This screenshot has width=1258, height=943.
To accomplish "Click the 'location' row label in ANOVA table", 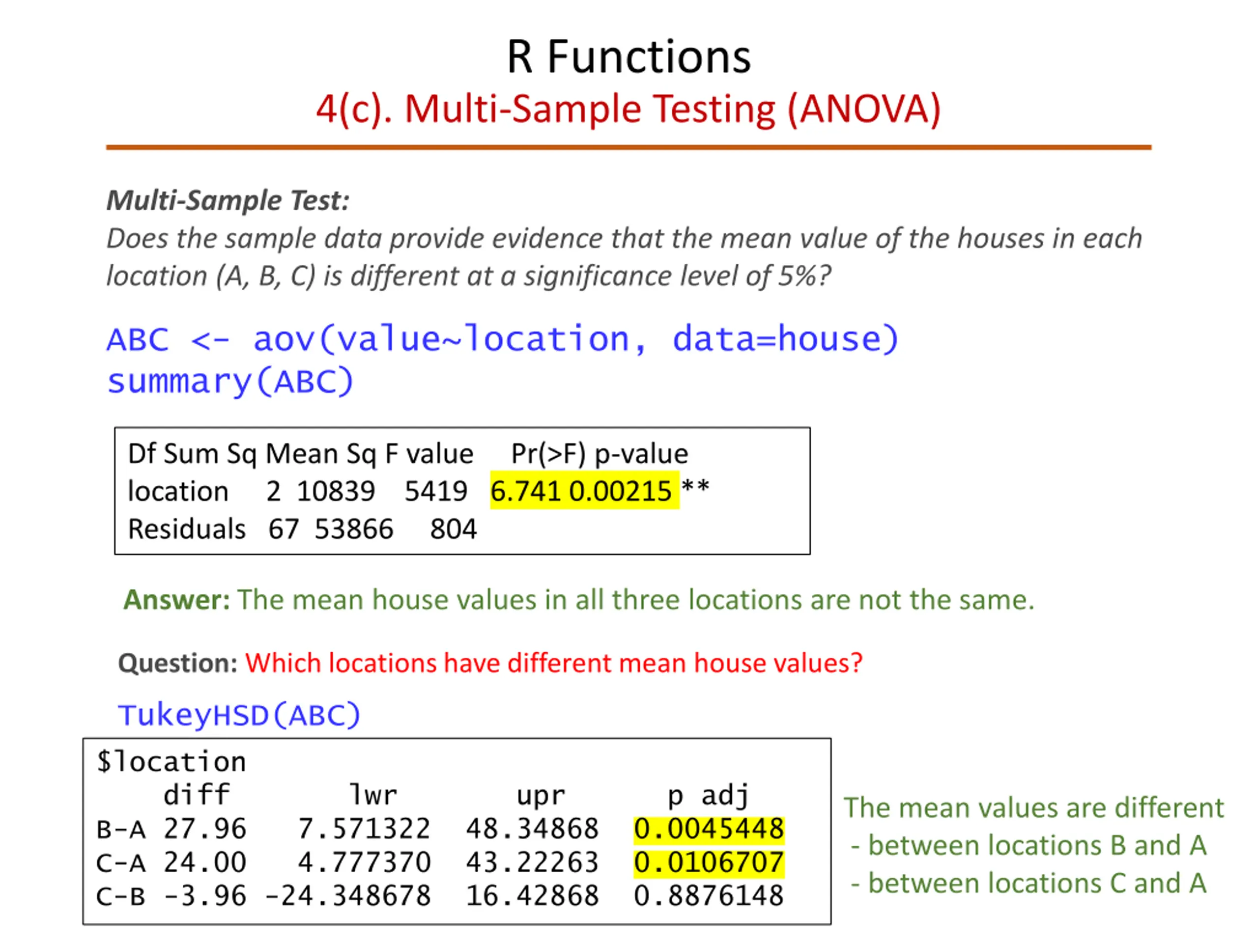I will pyautogui.click(x=178, y=491).
